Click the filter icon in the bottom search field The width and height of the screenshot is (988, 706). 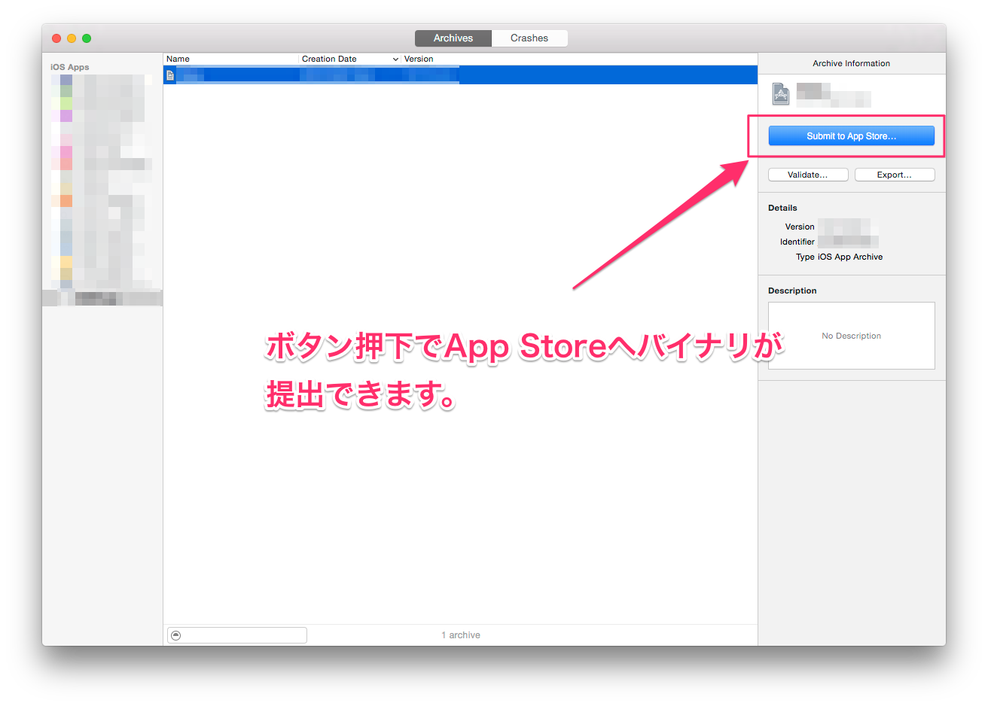175,635
